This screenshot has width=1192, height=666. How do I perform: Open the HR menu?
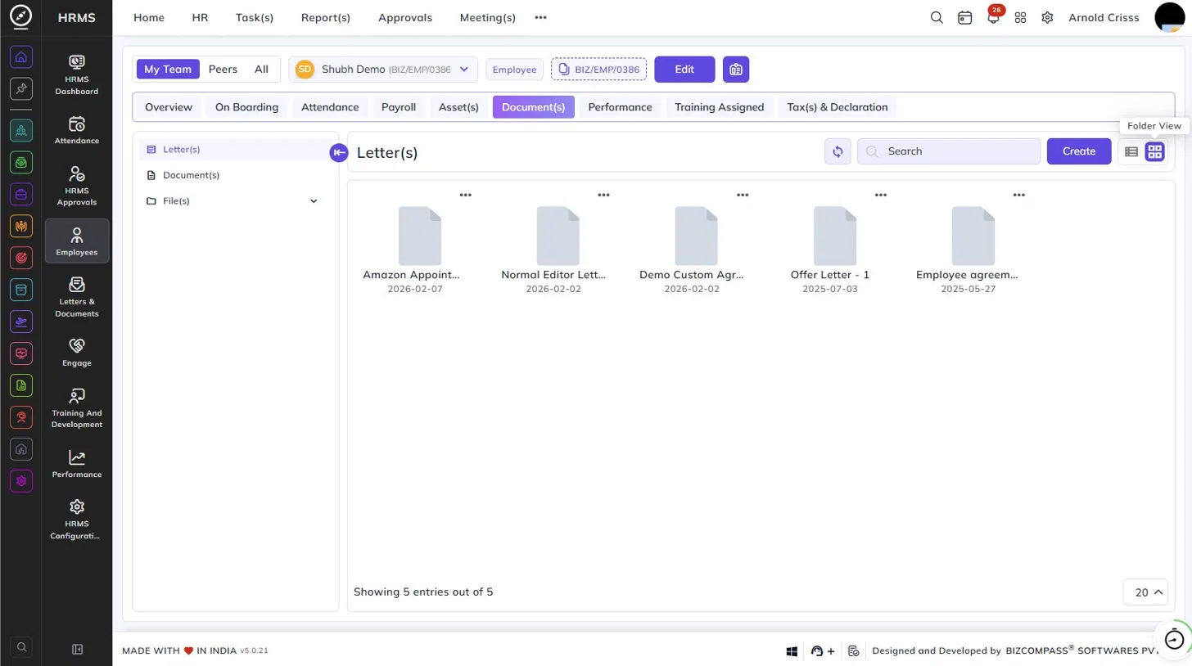click(x=200, y=17)
